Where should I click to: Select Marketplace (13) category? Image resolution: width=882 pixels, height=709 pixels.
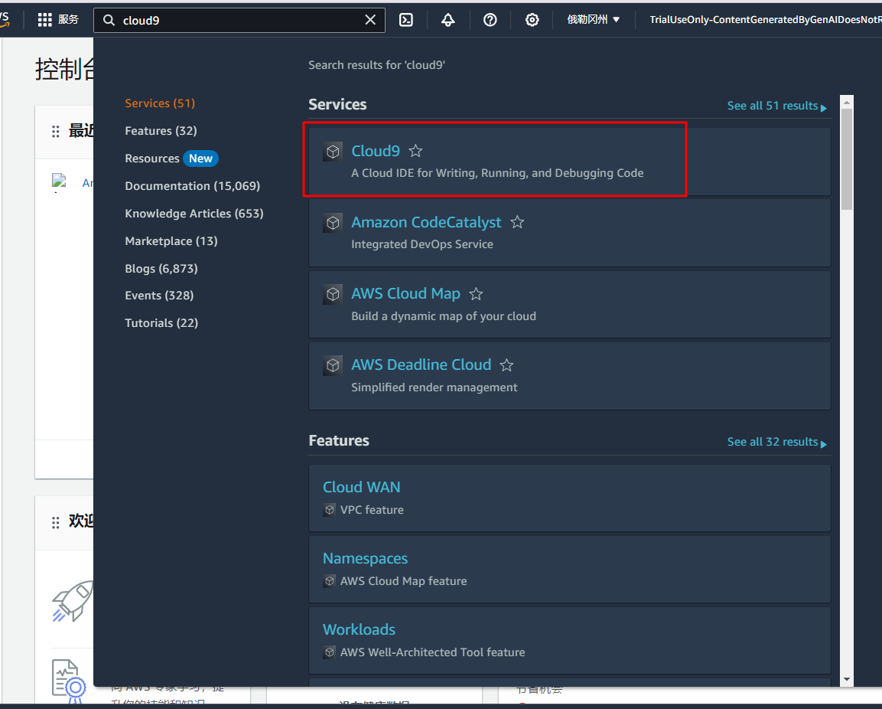coord(171,241)
